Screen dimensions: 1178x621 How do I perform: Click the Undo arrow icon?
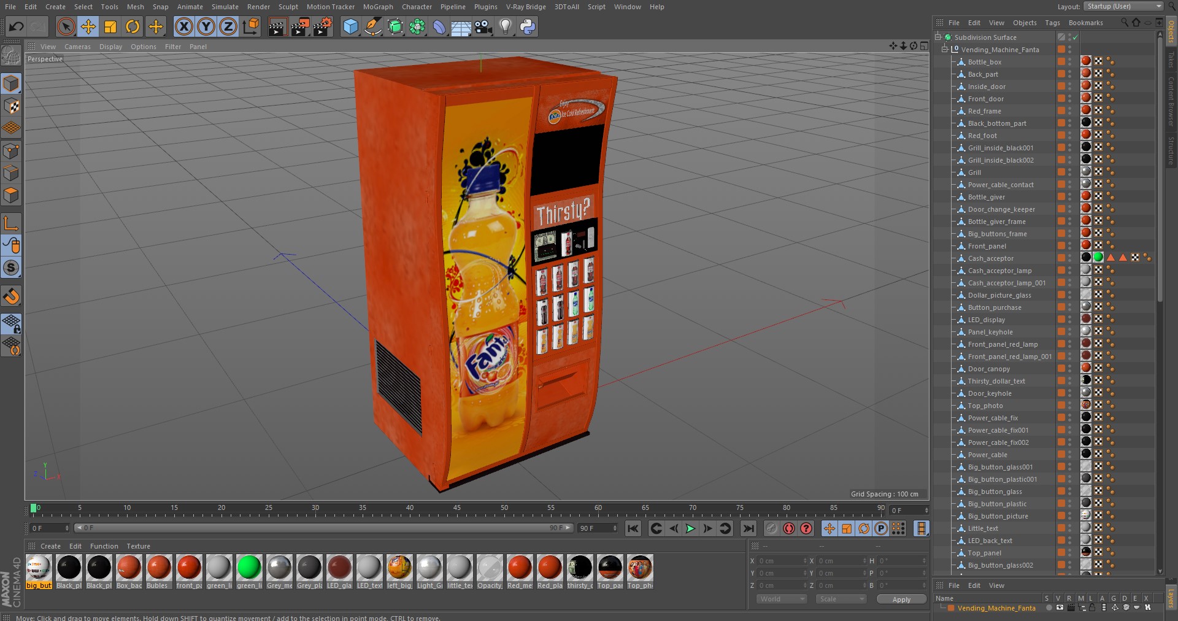tap(17, 26)
